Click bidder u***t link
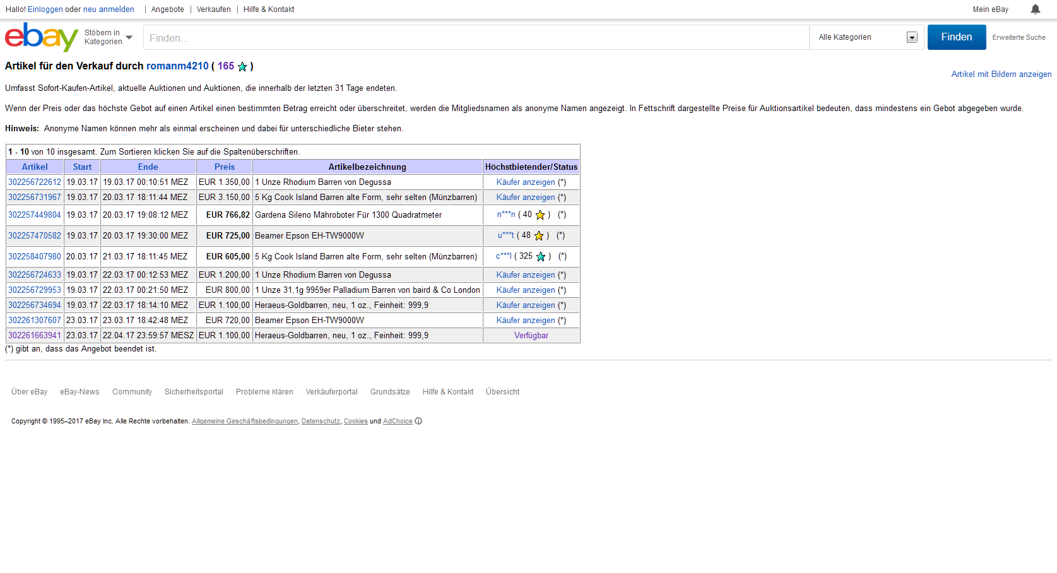Image resolution: width=1057 pixels, height=573 pixels. (x=506, y=235)
